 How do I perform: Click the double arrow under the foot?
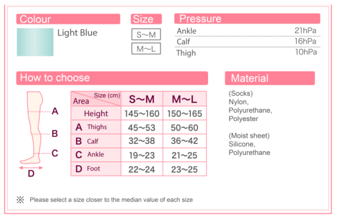click(31, 168)
